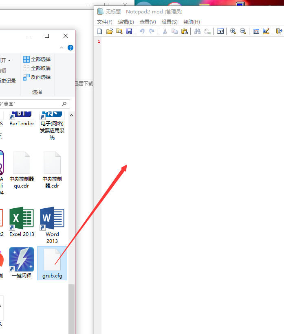Expand the 打开 dropdown arrow in ribbon
The height and width of the screenshot is (334, 284).
click(x=9, y=61)
